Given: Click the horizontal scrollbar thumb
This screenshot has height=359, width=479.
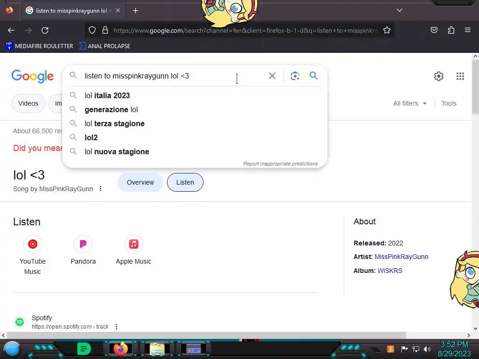Looking at the screenshot, I should 206,335.
